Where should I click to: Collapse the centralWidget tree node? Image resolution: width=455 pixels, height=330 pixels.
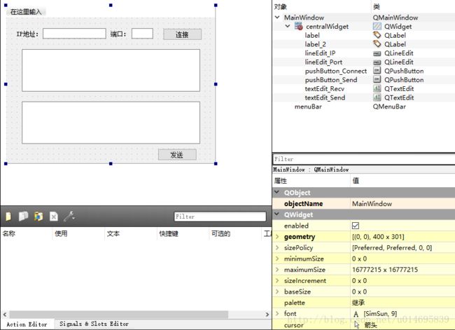pos(287,26)
